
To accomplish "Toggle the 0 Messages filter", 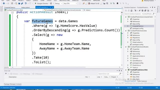I will (37, 74).
